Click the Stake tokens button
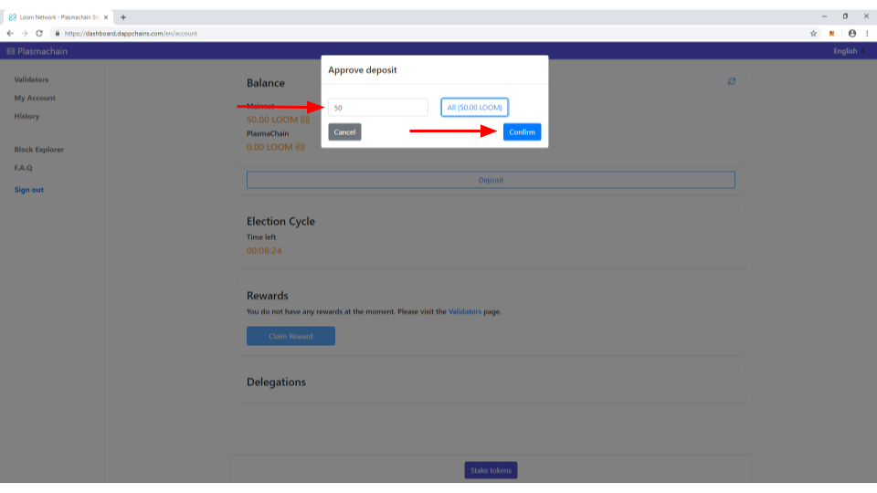 coord(491,470)
